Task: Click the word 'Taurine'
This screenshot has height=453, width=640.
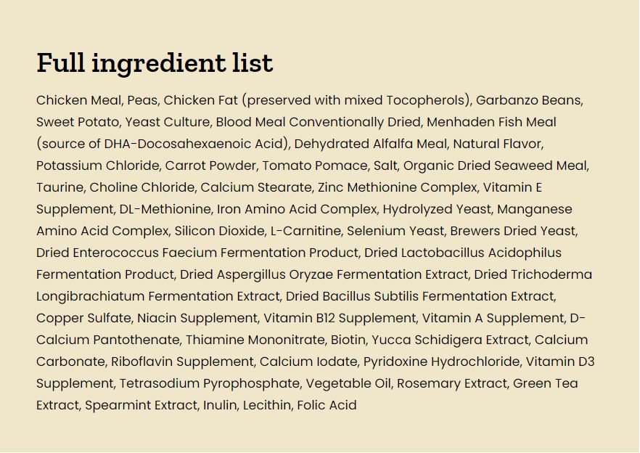Action: point(60,187)
